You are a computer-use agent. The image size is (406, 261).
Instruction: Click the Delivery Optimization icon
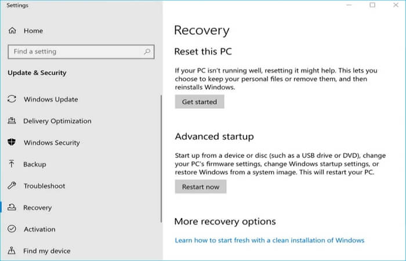coord(12,121)
